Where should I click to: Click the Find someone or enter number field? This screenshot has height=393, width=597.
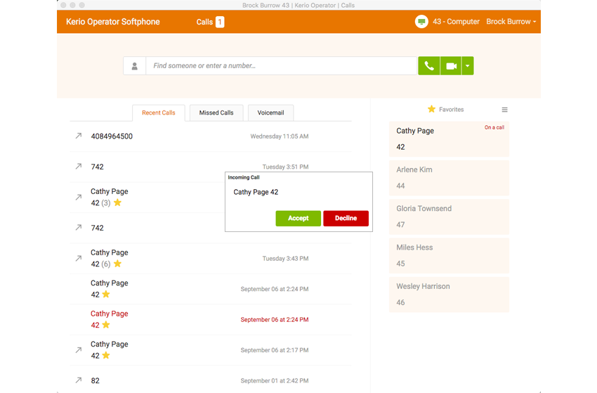282,66
